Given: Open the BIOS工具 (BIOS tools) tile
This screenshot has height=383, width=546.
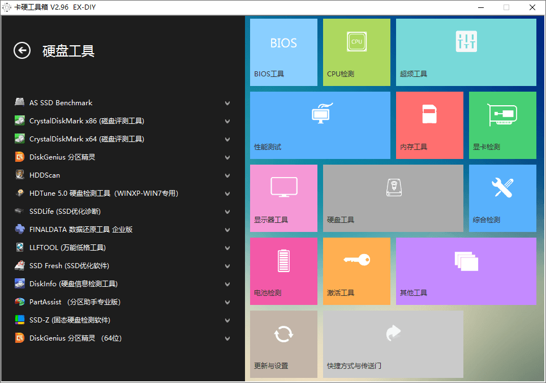Looking at the screenshot, I should point(283,52).
